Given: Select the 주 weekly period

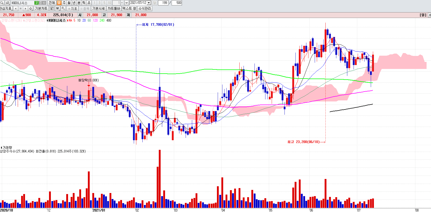Looking at the screenshot, I should click(64, 3).
